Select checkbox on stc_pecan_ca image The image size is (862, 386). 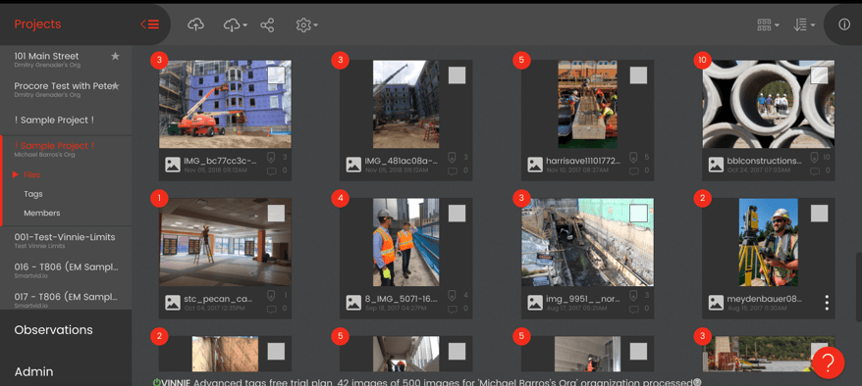click(x=276, y=214)
